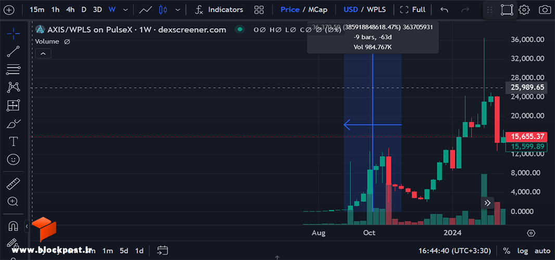Toggle Full screen mode
This screenshot has height=260, width=555.
[413, 10]
